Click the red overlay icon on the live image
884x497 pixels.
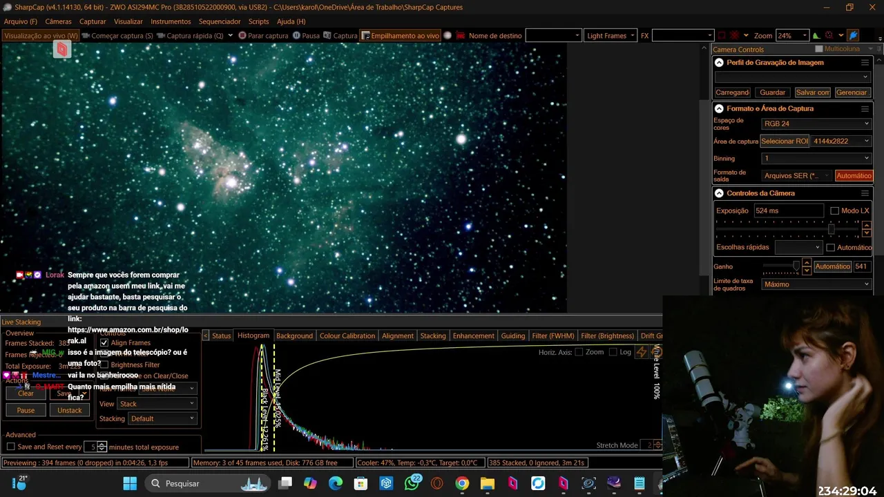pos(62,49)
